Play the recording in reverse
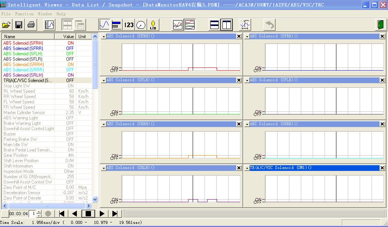Image resolution: width=388 pixels, height=227 pixels. point(75,214)
